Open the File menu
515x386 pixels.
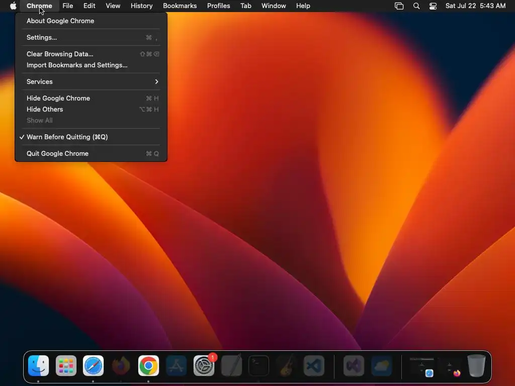(x=68, y=6)
